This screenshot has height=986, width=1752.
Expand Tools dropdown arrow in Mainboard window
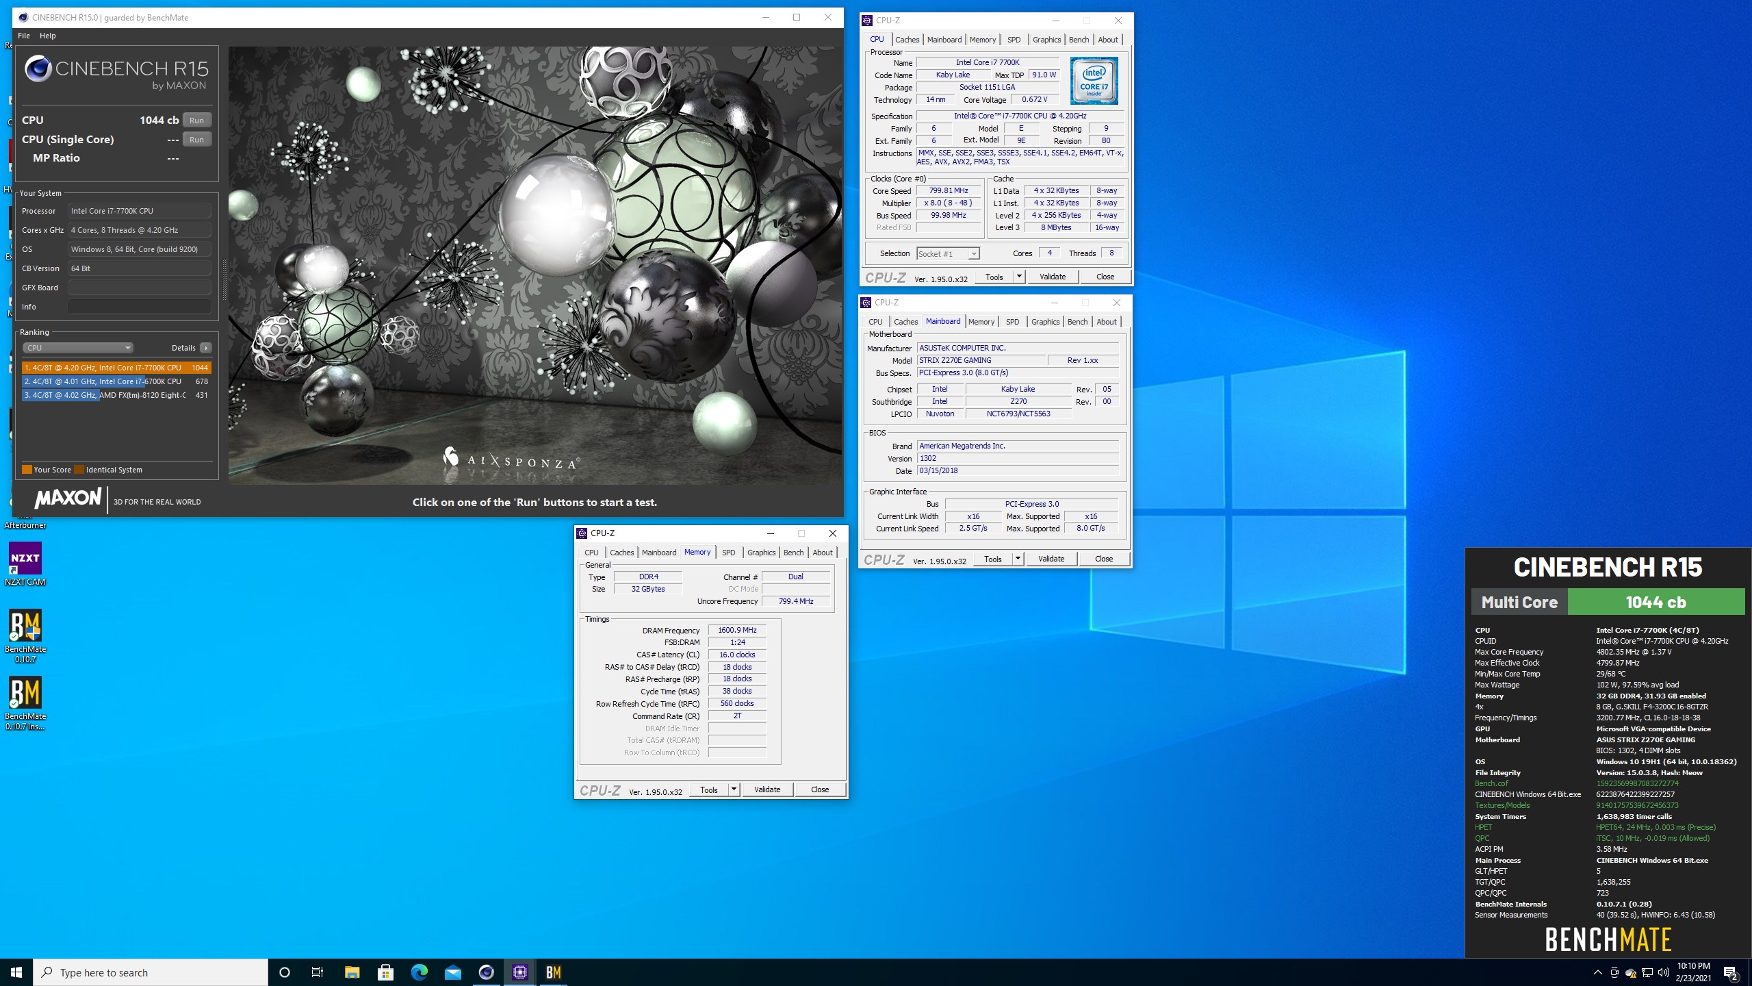pos(1018,559)
